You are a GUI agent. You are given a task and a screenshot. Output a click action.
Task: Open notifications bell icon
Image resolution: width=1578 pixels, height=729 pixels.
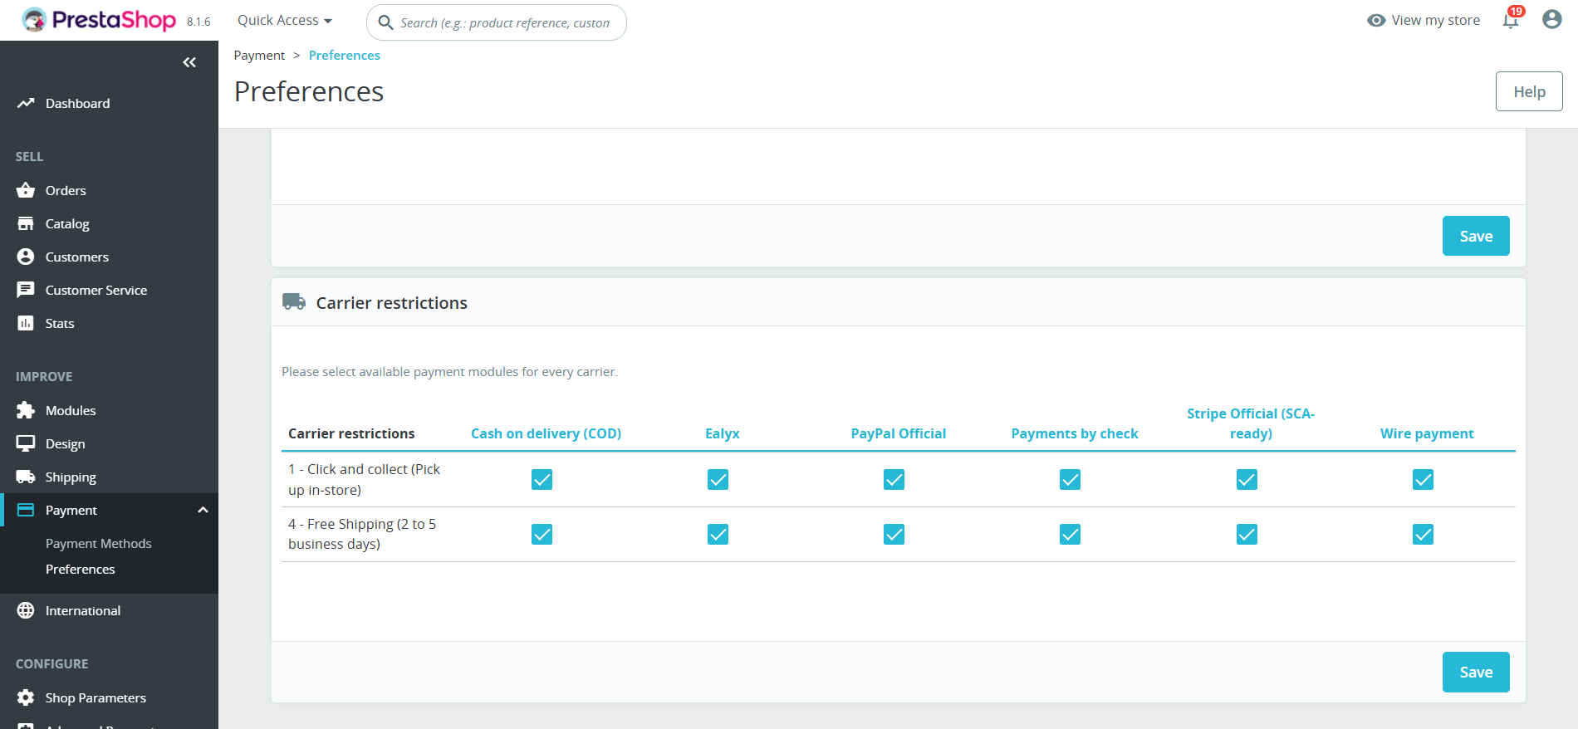pyautogui.click(x=1511, y=21)
